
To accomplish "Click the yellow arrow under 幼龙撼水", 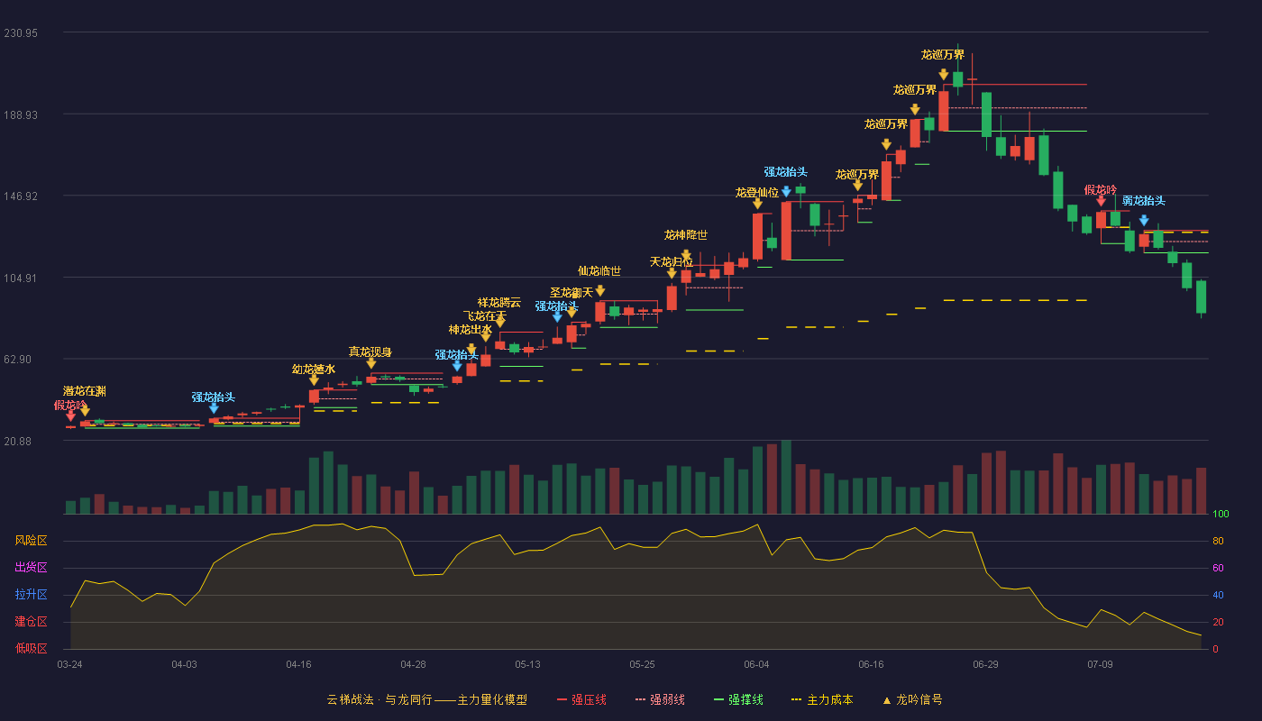I will (314, 380).
